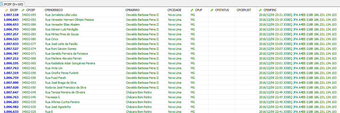This screenshot has width=340, height=113.
Task: Select the CEP cell 34002-050
Action: (29, 87)
